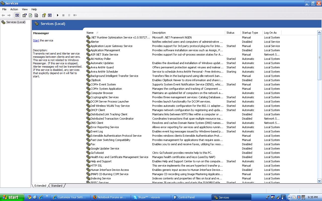Open the File menu
This screenshot has height=201, width=322.
[x=4, y=9]
